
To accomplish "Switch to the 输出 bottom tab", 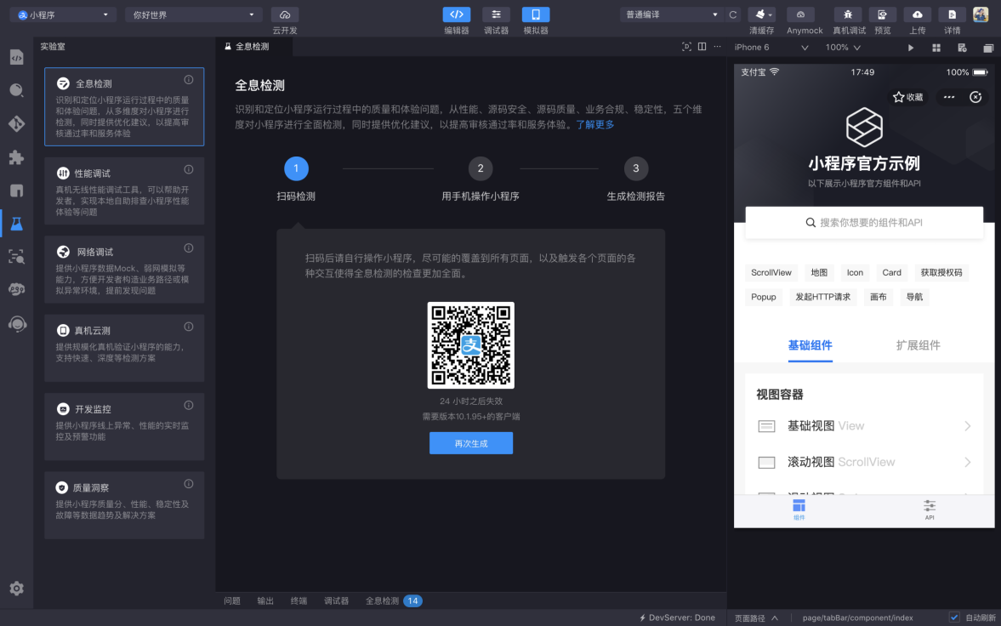I will click(x=265, y=601).
